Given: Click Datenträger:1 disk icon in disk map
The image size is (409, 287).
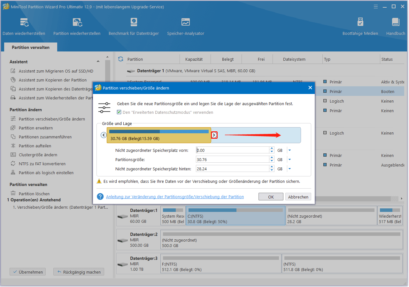Looking at the screenshot, I should [x=122, y=216].
